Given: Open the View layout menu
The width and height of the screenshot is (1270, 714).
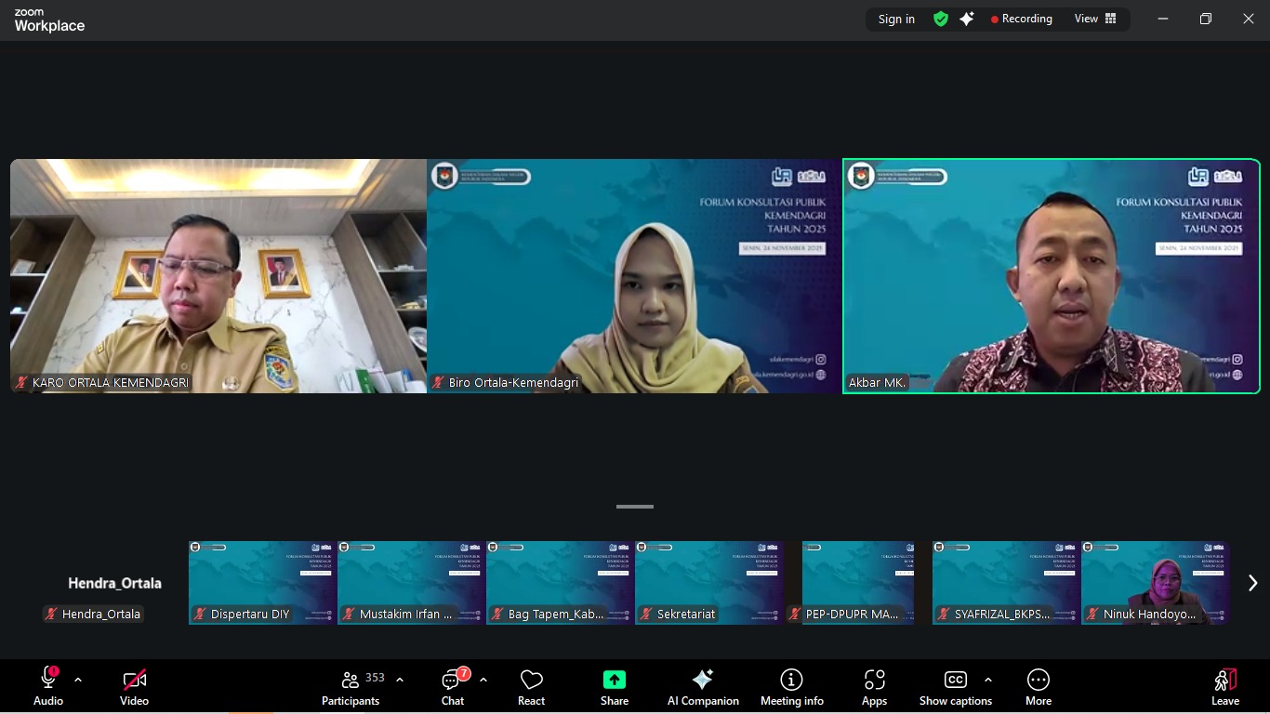Looking at the screenshot, I should 1095,19.
